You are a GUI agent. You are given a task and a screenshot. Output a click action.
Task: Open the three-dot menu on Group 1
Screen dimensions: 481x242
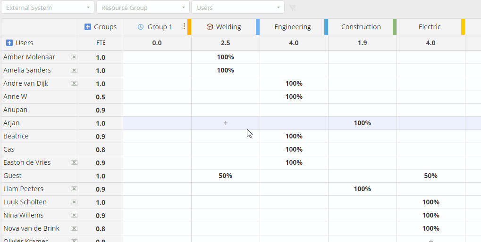[x=184, y=26]
